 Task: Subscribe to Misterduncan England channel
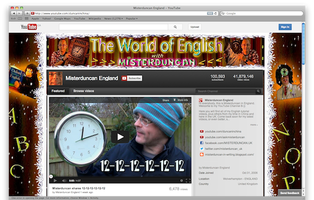tap(132, 78)
